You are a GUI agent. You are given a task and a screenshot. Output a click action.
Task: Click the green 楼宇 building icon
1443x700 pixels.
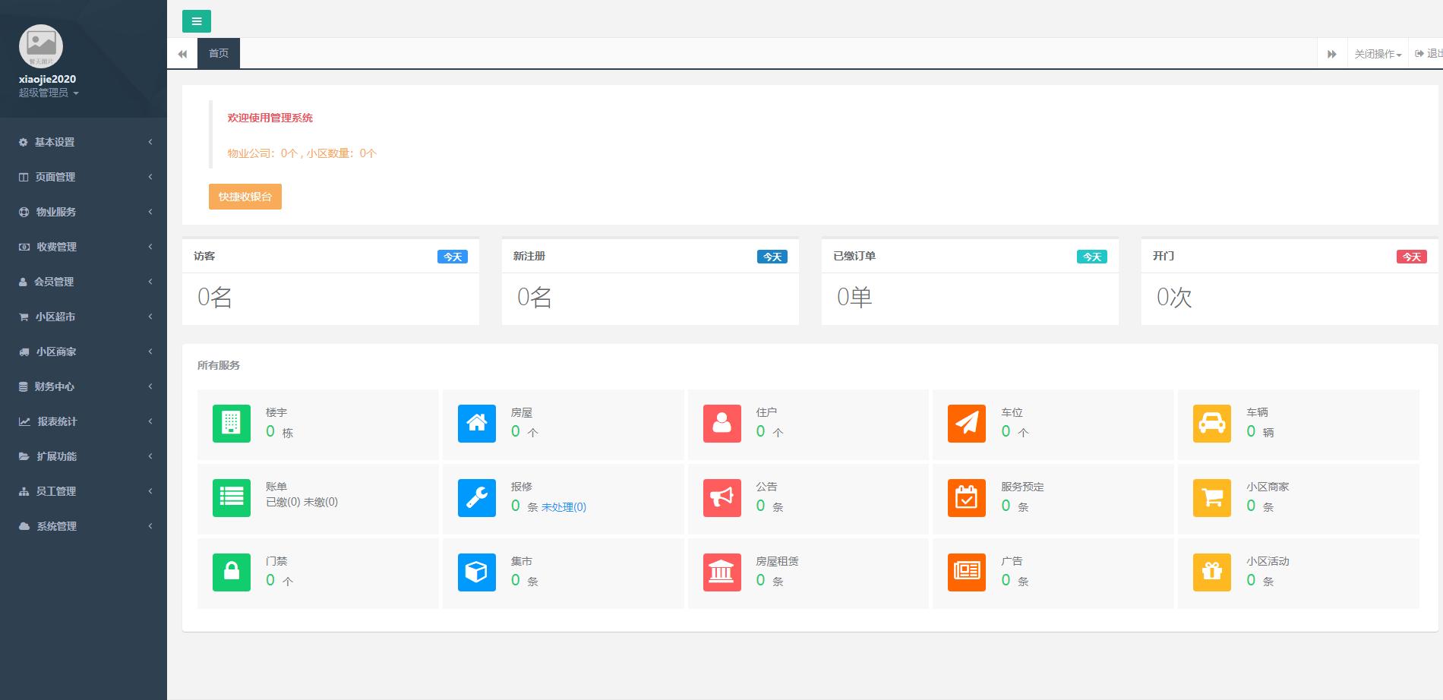[232, 424]
